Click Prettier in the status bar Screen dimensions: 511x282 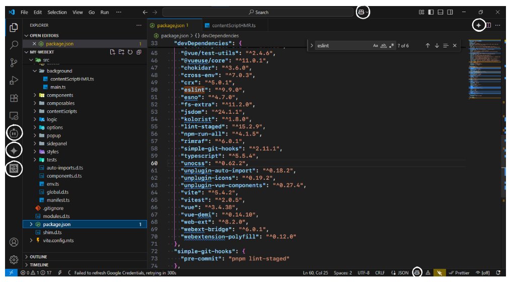point(459,272)
